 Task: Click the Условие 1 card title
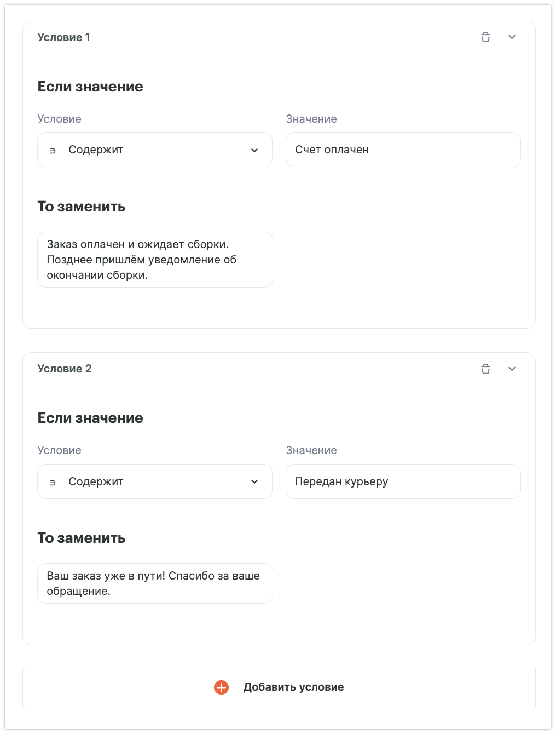pyautogui.click(x=63, y=37)
